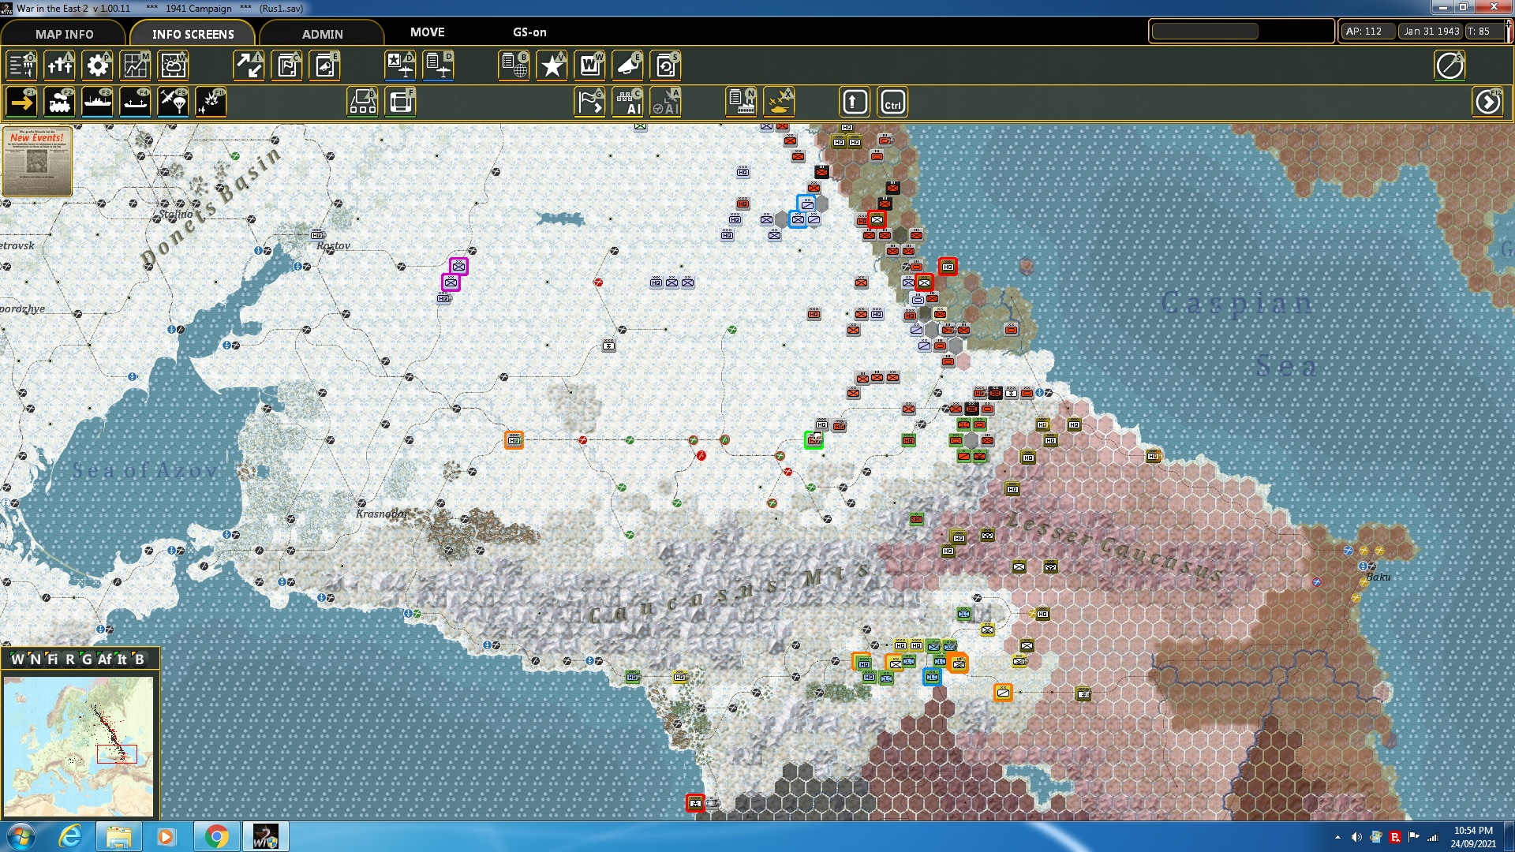The width and height of the screenshot is (1515, 852).
Task: Open the Victory star icon
Action: click(552, 65)
